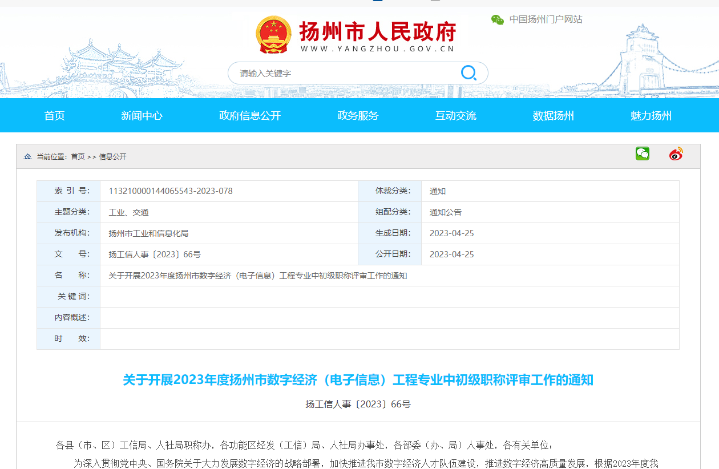Click the 扬州市人民政府 site title
Viewport: 719px width, 469px height.
pos(378,32)
